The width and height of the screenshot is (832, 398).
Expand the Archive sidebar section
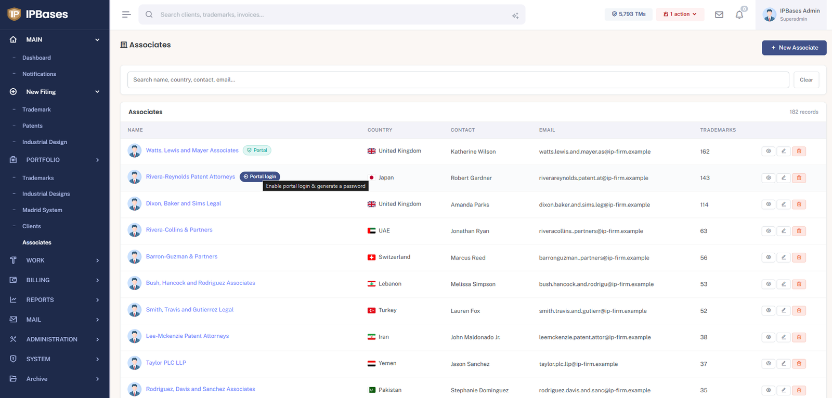pos(55,379)
